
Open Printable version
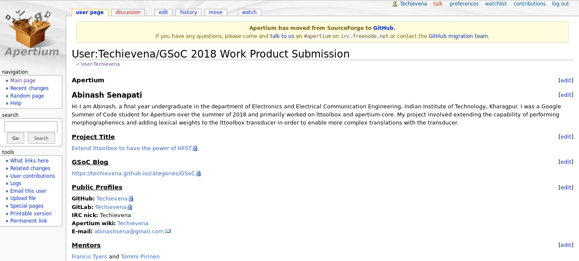click(x=31, y=214)
